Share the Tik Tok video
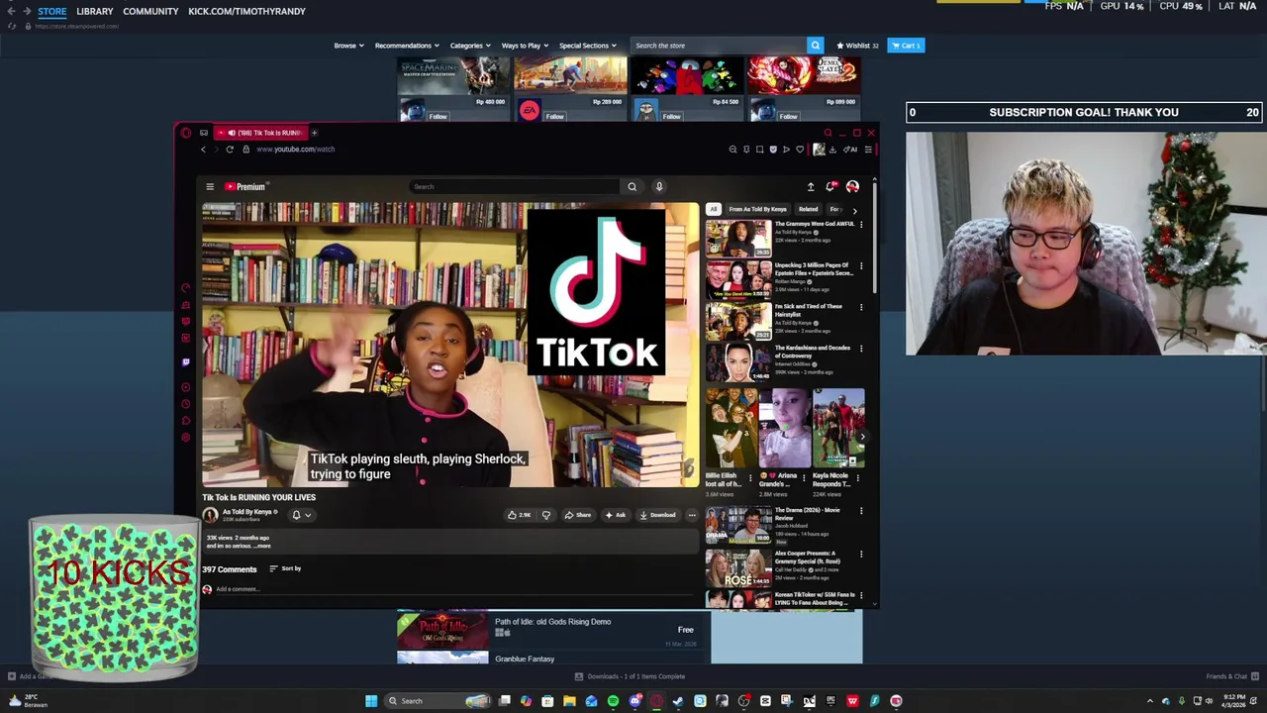 click(x=578, y=515)
